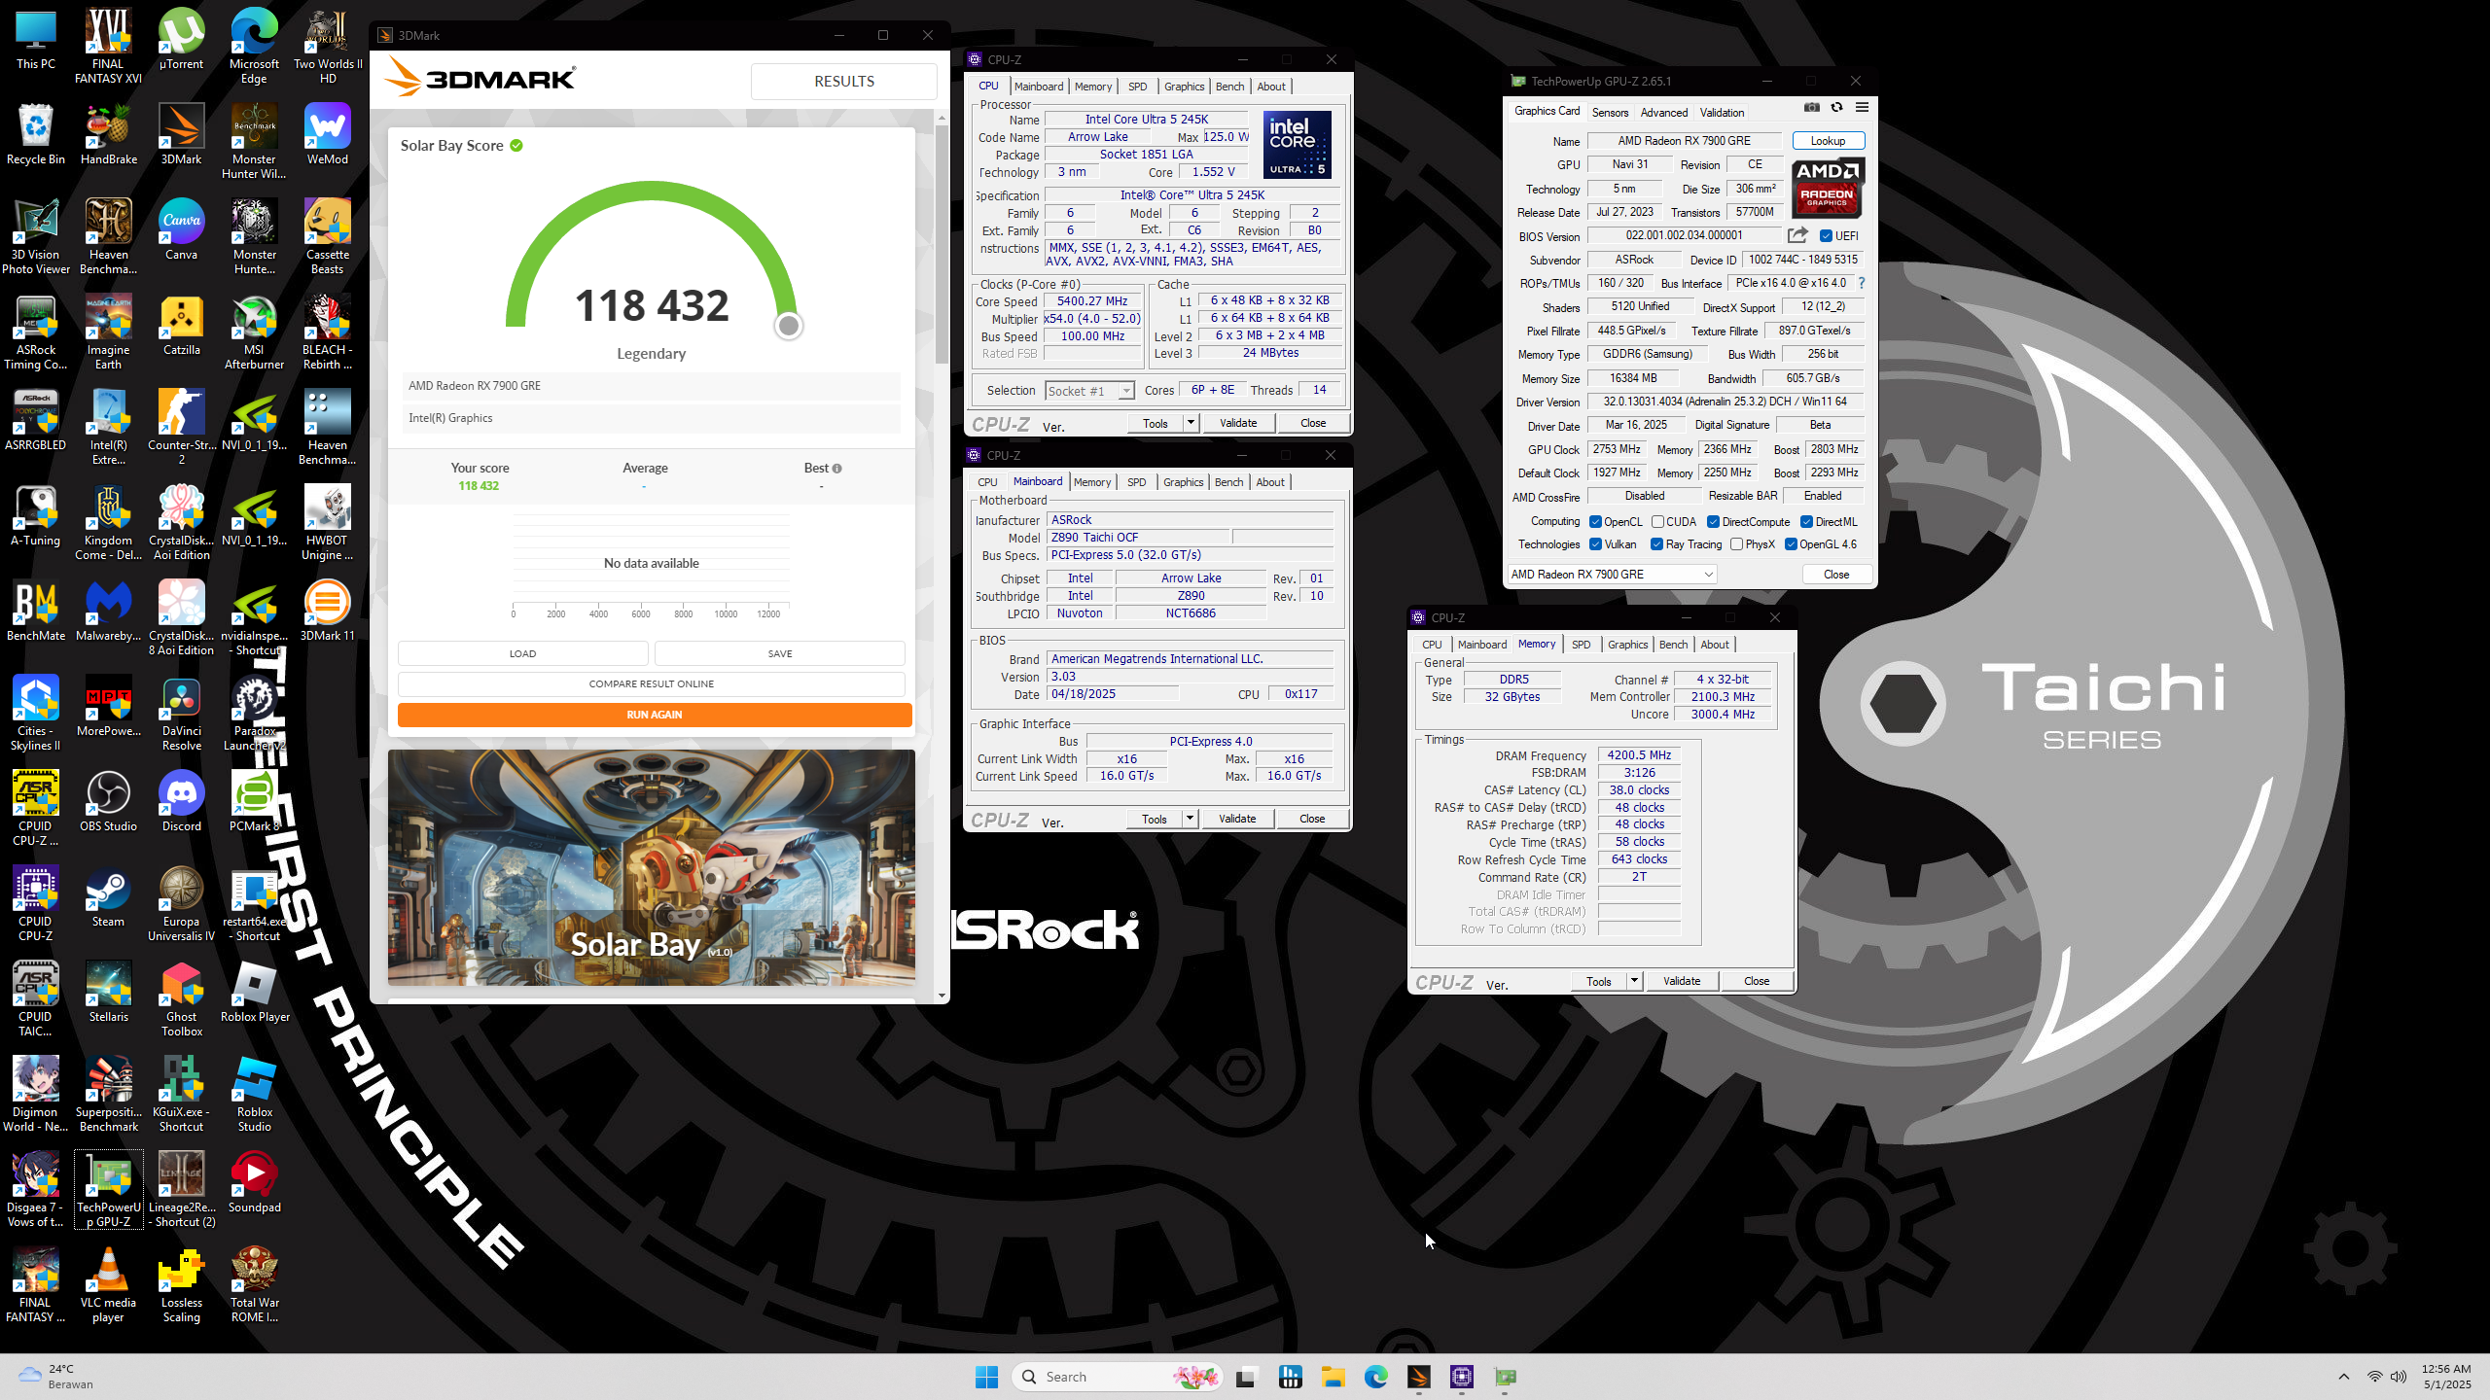Open the Malwarebytes desktop icon
The height and width of the screenshot is (1400, 2490).
109,612
